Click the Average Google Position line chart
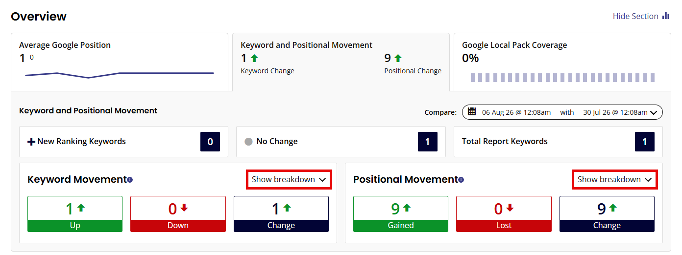 point(120,74)
